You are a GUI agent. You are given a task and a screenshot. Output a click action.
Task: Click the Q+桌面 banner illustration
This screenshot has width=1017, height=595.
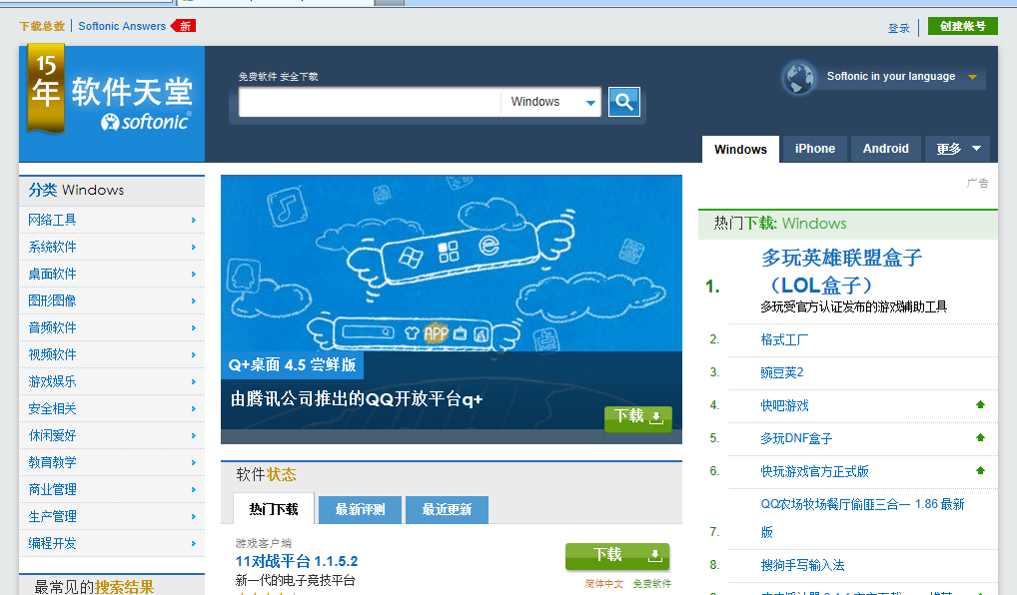[452, 264]
